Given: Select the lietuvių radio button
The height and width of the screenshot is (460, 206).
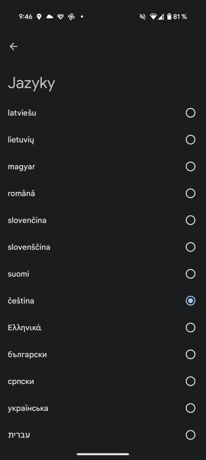Looking at the screenshot, I should tap(190, 140).
